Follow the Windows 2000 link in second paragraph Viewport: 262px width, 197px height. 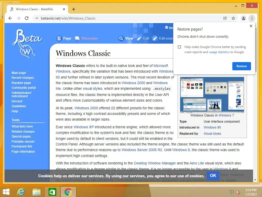tap(86, 108)
